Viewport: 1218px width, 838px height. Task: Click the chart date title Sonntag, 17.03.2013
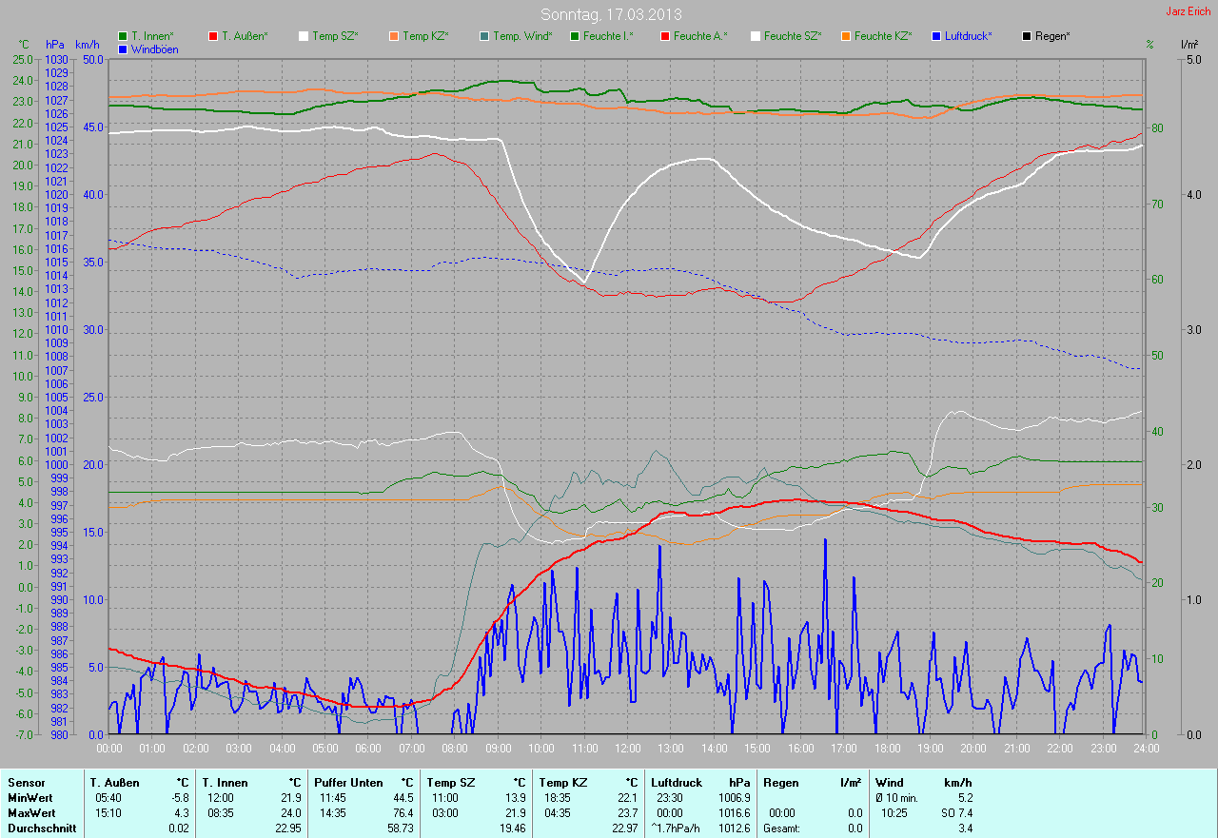(611, 14)
